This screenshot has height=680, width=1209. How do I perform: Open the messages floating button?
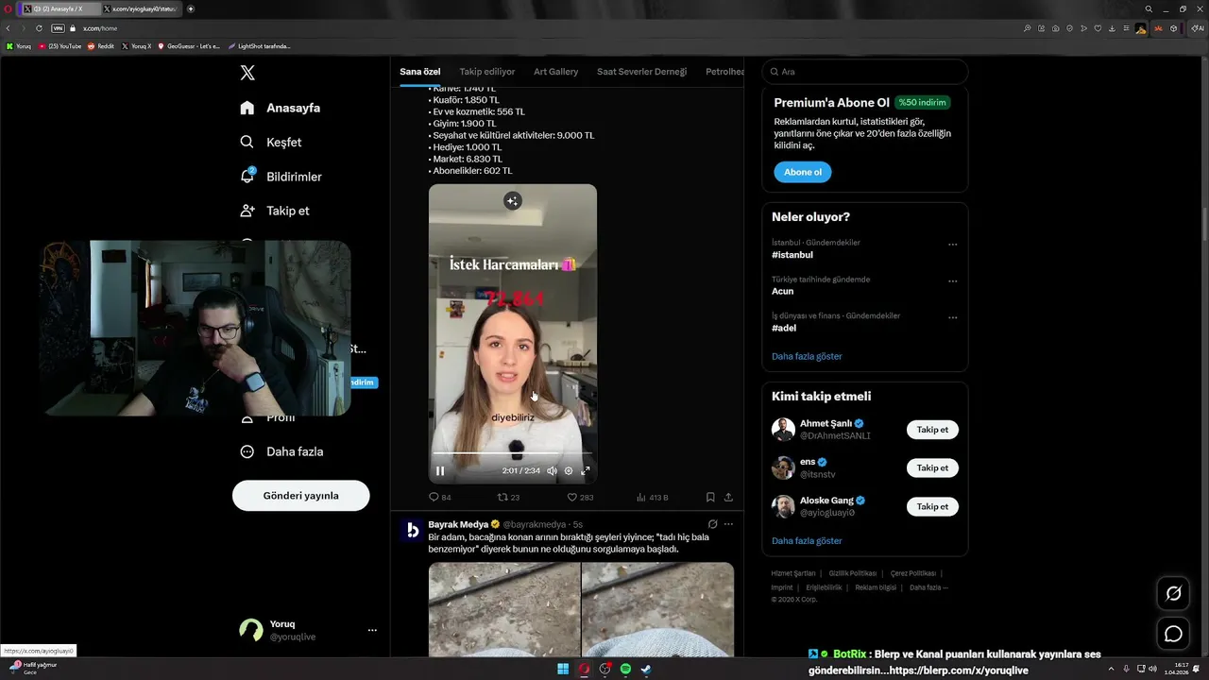[1173, 634]
